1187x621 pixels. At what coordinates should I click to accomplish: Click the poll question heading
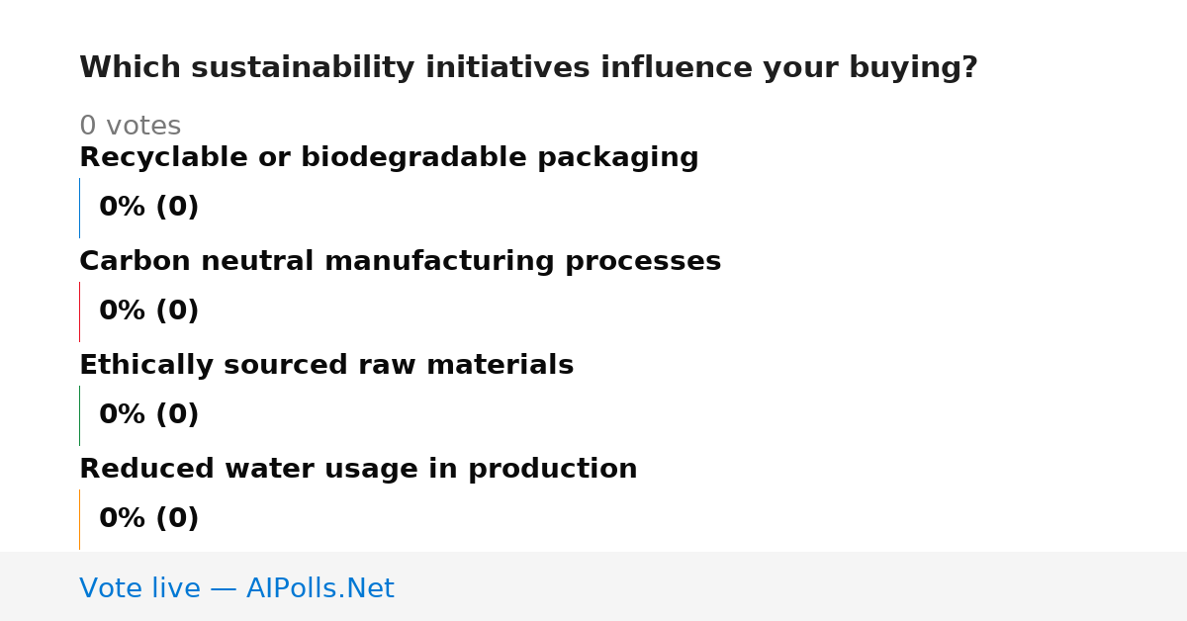pyautogui.click(x=528, y=68)
